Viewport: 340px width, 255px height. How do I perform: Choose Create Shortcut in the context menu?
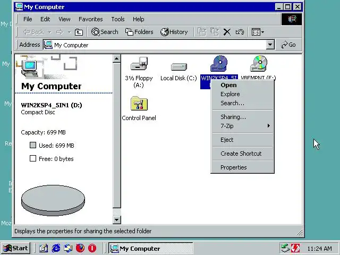pyautogui.click(x=242, y=154)
